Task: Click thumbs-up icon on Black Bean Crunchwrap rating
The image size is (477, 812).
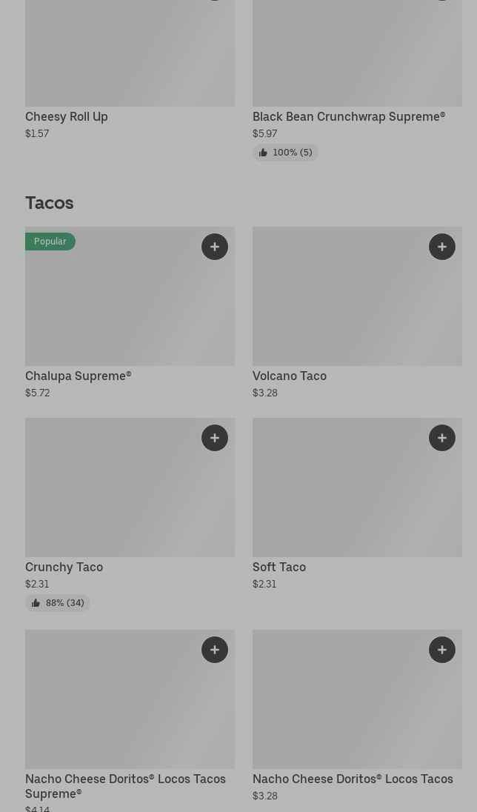Action: pyautogui.click(x=263, y=153)
